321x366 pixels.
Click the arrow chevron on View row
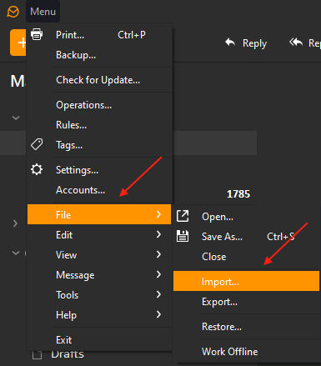[x=158, y=254]
